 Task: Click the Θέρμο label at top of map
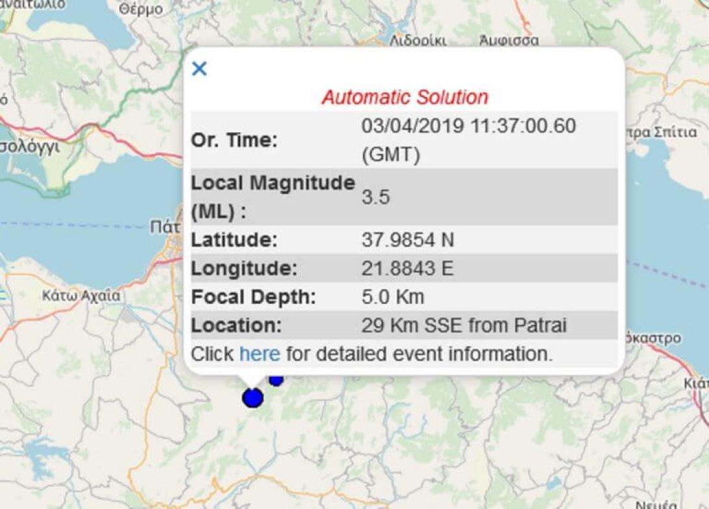point(141,10)
